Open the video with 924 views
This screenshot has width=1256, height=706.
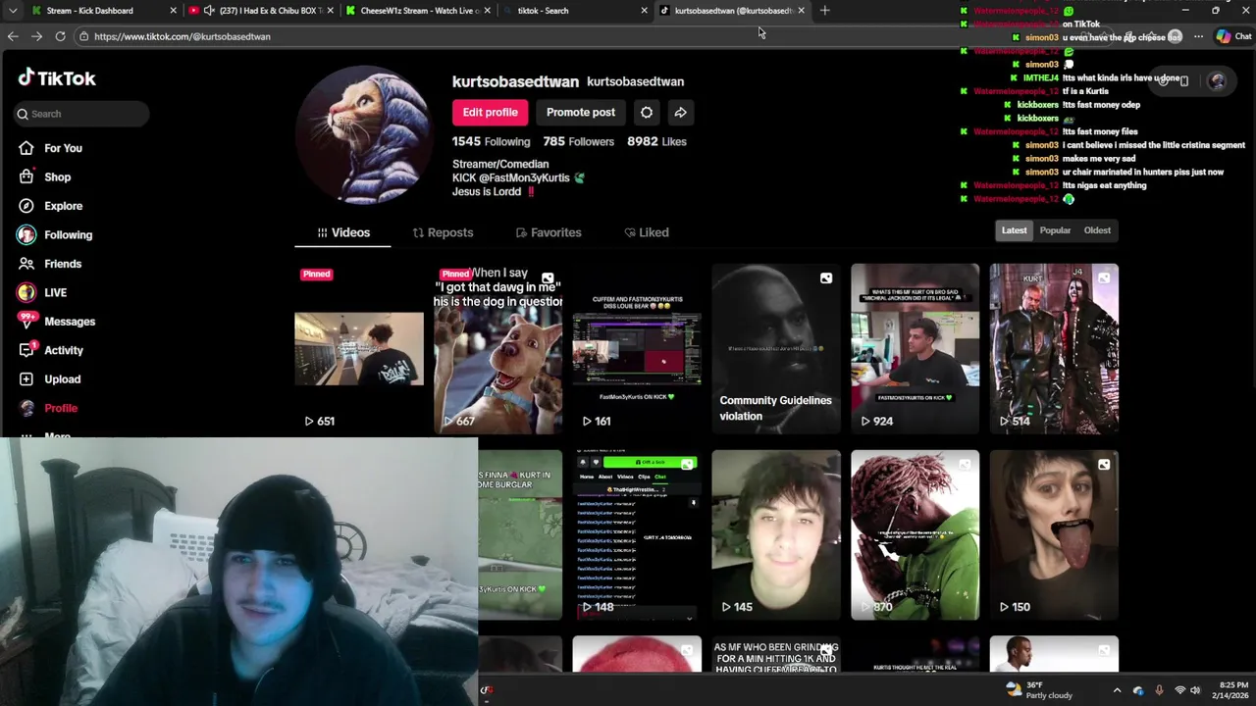915,348
